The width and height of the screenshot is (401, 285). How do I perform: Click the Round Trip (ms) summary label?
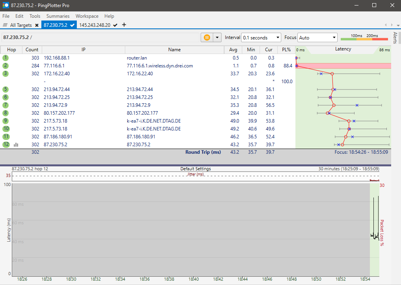203,152
